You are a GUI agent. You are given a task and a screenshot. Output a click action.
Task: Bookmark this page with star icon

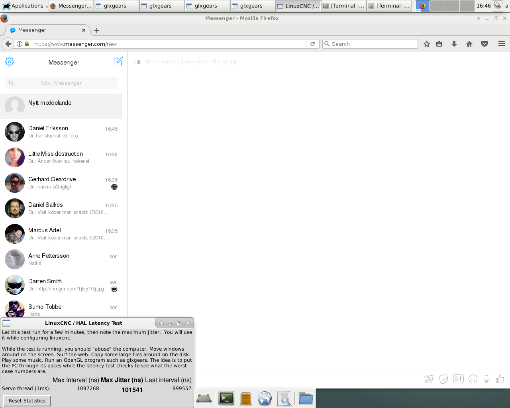point(427,44)
